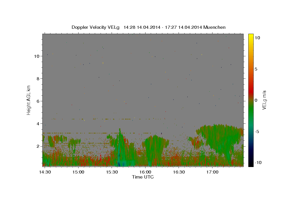Viewport: 301px width, 200px height.
Task: Click the colorbar value 5
Action: coord(256,69)
